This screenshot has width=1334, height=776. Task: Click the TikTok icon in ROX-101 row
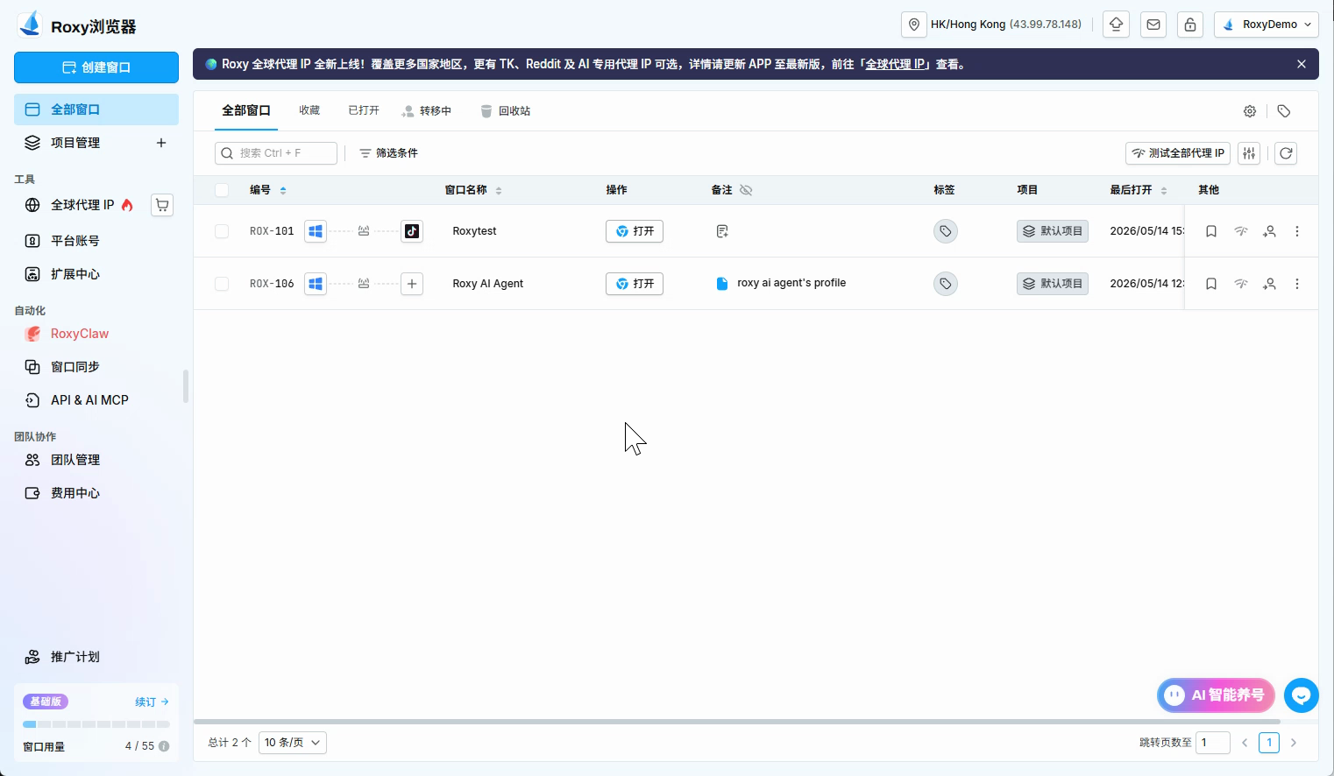click(412, 231)
